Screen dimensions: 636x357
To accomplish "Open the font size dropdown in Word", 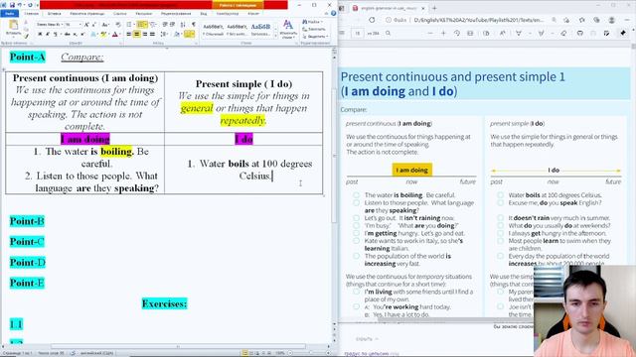I will coord(80,25).
